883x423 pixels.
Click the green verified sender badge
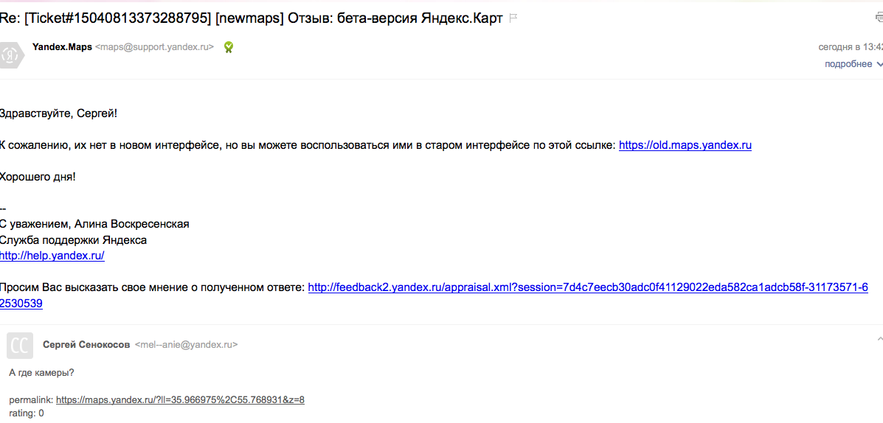pos(228,47)
